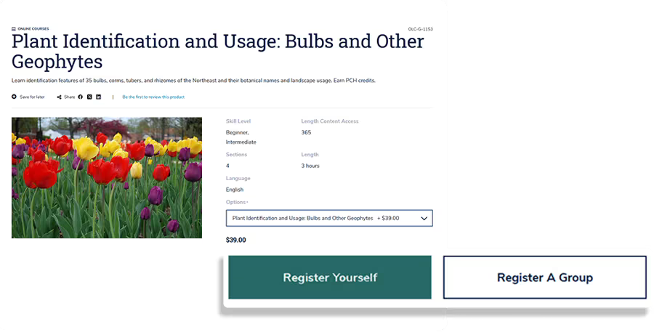654x332 pixels.
Task: Open 'Be the first to review this product'
Action: tap(153, 97)
